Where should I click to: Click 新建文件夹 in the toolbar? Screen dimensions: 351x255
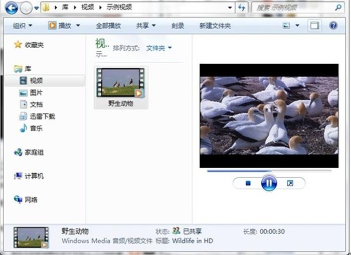point(215,26)
